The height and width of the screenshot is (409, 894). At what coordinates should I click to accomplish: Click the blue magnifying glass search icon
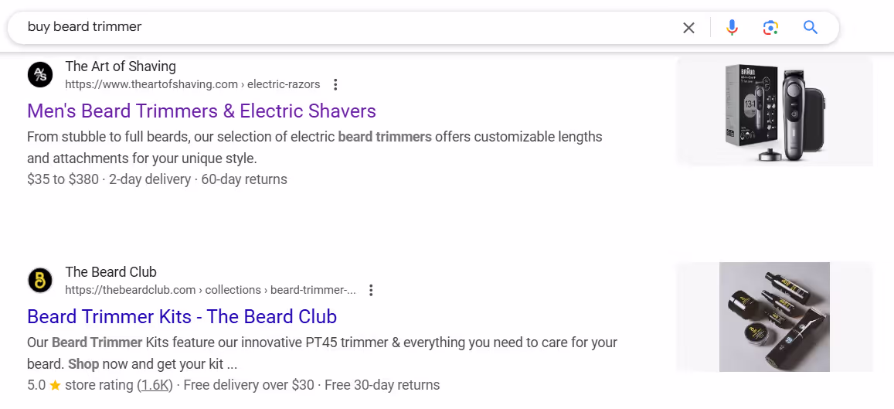pos(811,27)
